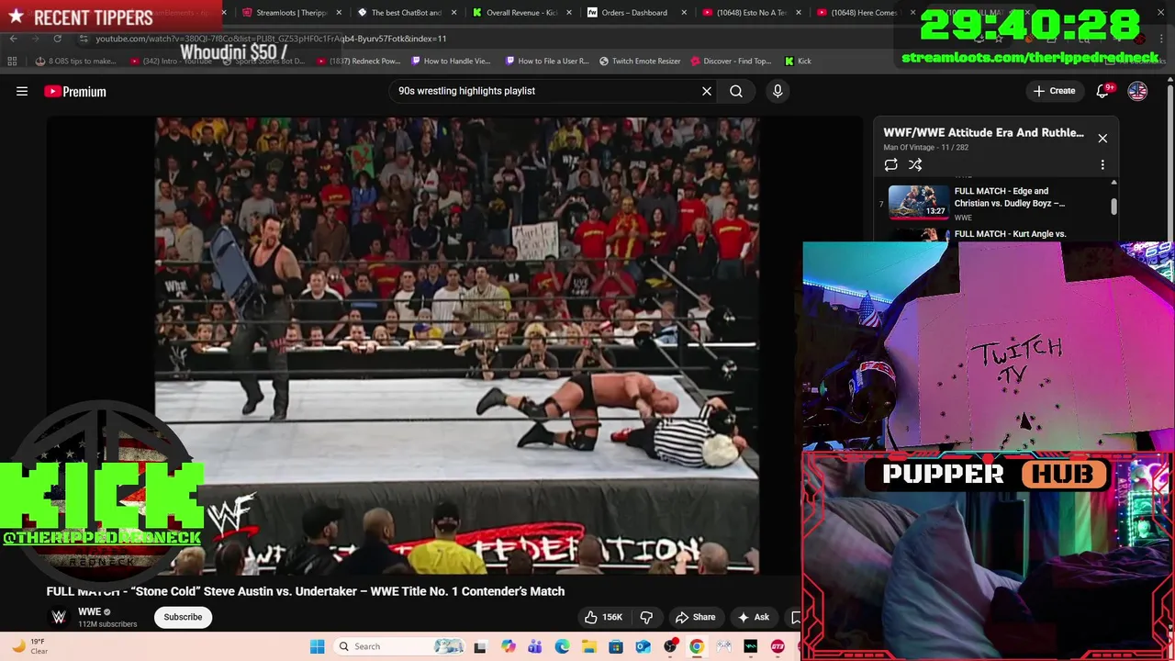
Task: Open How to Handle Vie... bookmark
Action: tap(451, 62)
